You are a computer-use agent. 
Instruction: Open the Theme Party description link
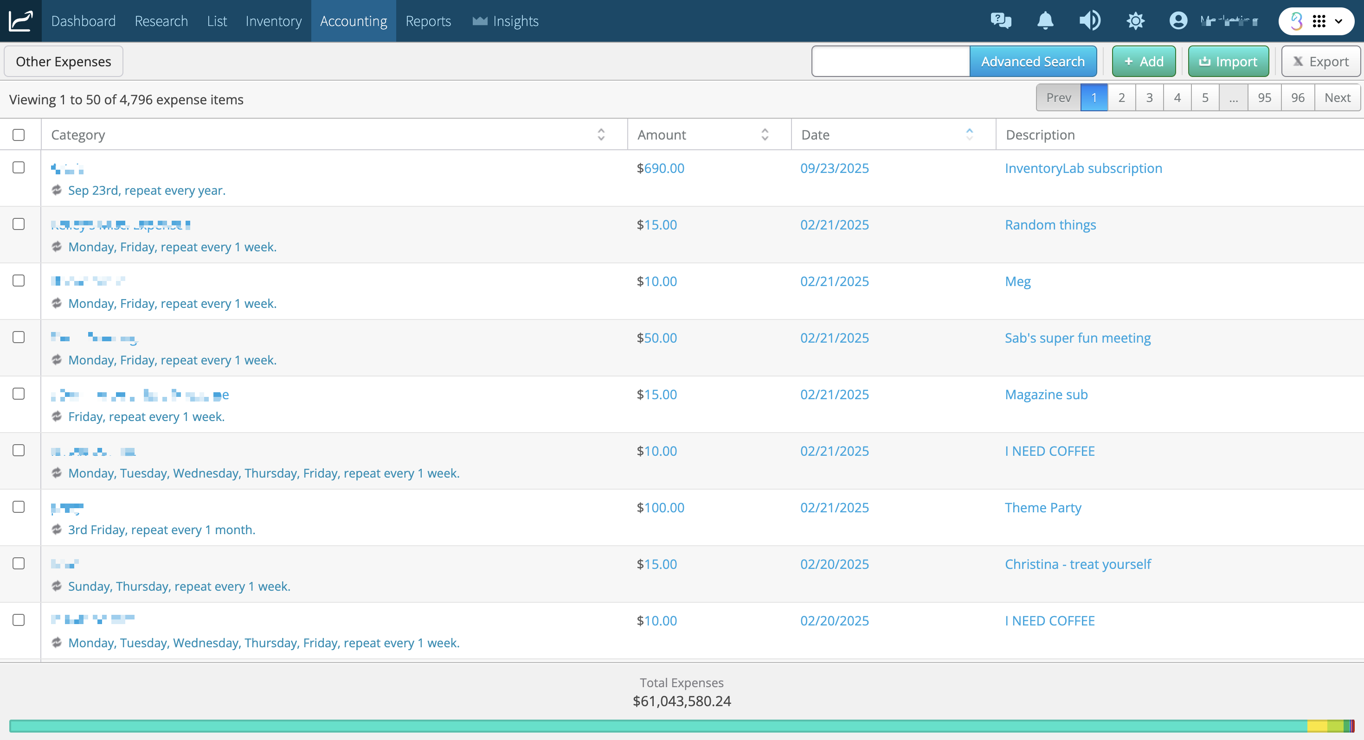[1043, 508]
